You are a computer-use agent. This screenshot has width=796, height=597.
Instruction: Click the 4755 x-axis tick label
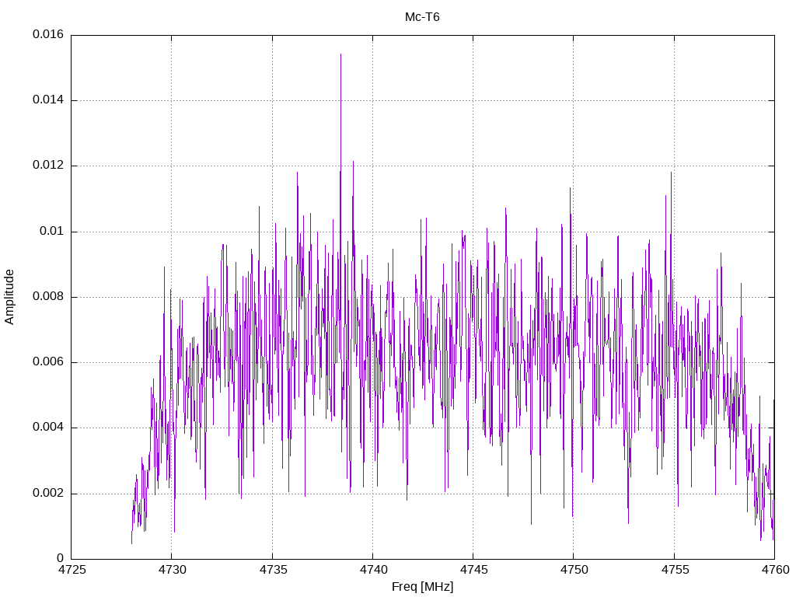tap(675, 570)
